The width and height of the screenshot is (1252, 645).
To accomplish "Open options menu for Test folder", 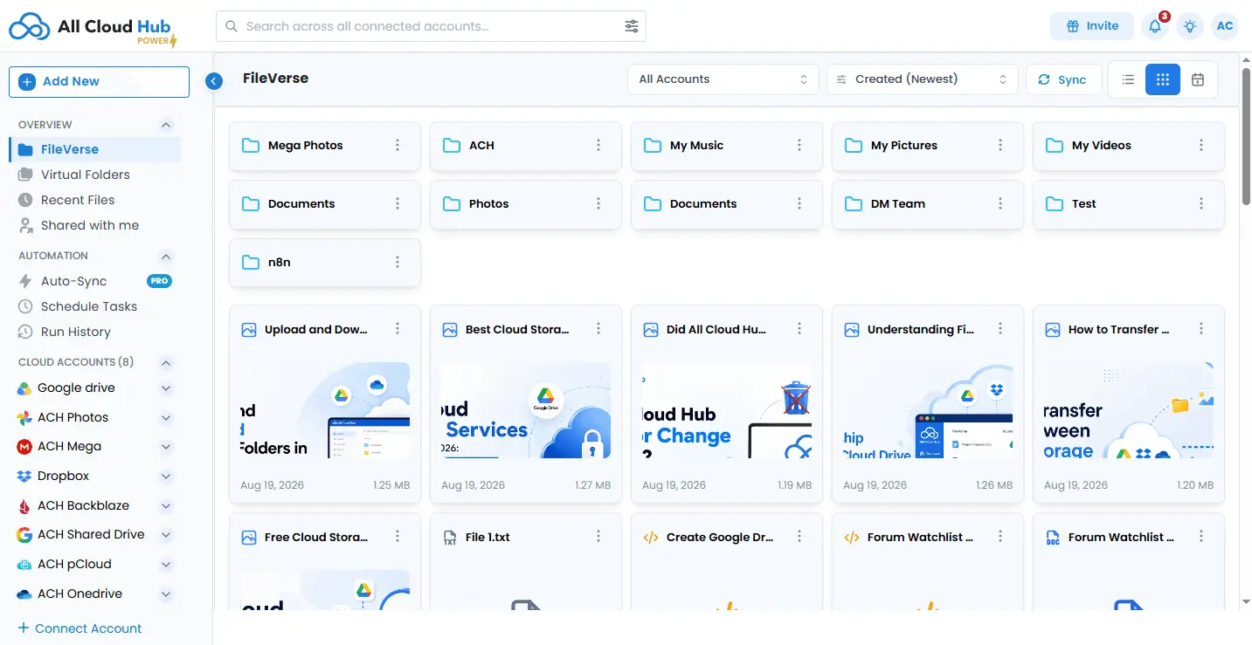I will 1201,204.
